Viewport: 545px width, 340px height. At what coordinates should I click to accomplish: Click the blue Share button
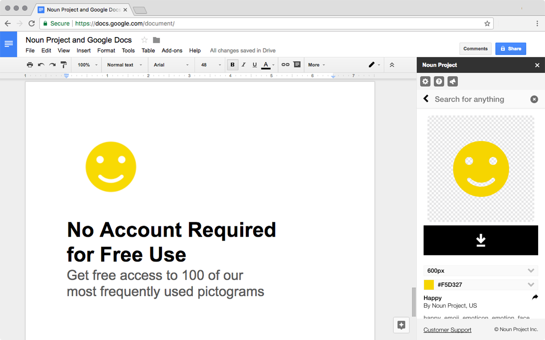(x=511, y=49)
